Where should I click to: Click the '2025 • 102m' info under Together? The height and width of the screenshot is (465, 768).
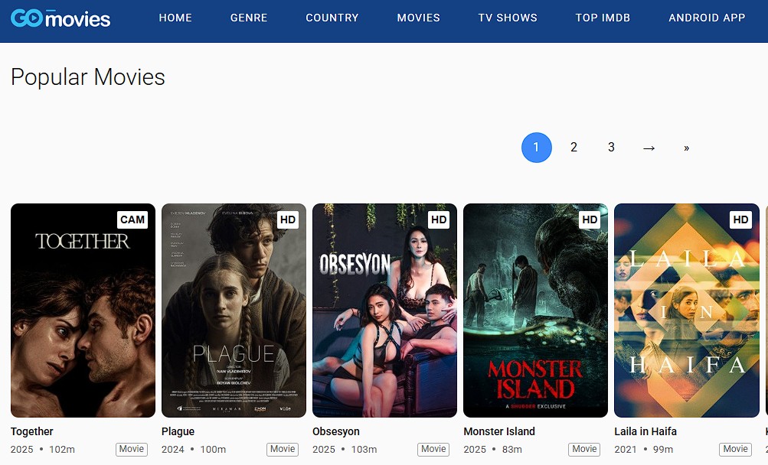(x=43, y=450)
